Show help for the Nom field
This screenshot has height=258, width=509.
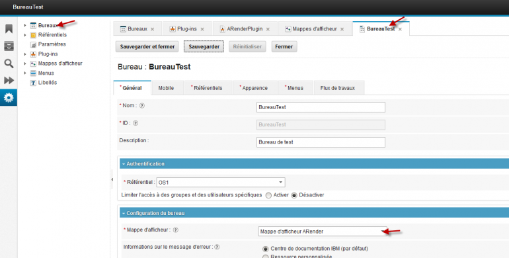point(142,106)
